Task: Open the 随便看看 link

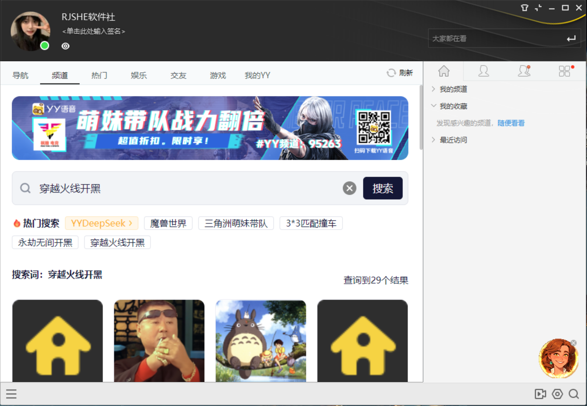Action: point(511,123)
